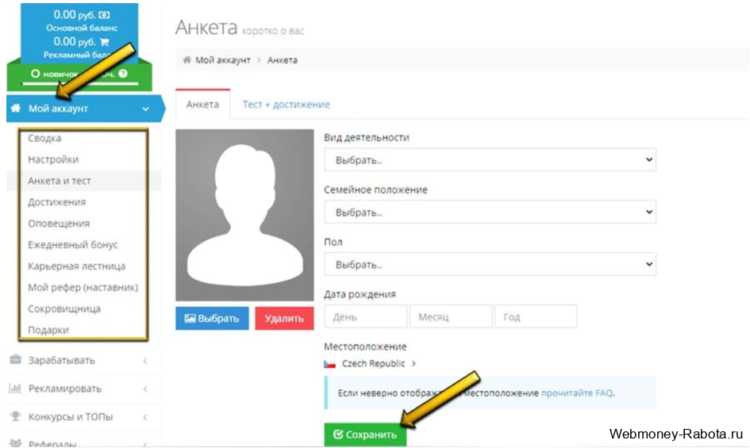Image resolution: width=750 pixels, height=448 pixels.
Task: Click the home icon beside Мой аккаунт
Action: coord(15,109)
